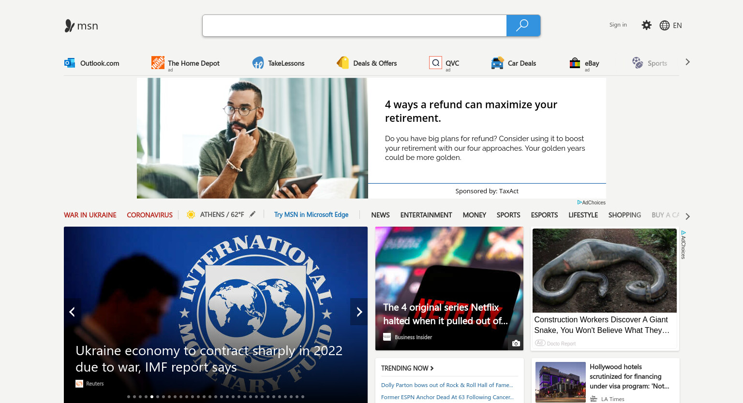Open the Ukraine economy IMF headline

[209, 359]
